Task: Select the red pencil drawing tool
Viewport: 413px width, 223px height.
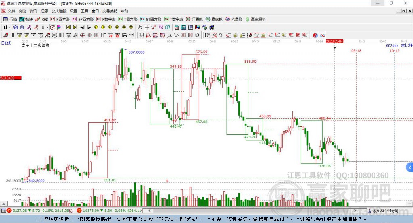Action: [6, 35]
